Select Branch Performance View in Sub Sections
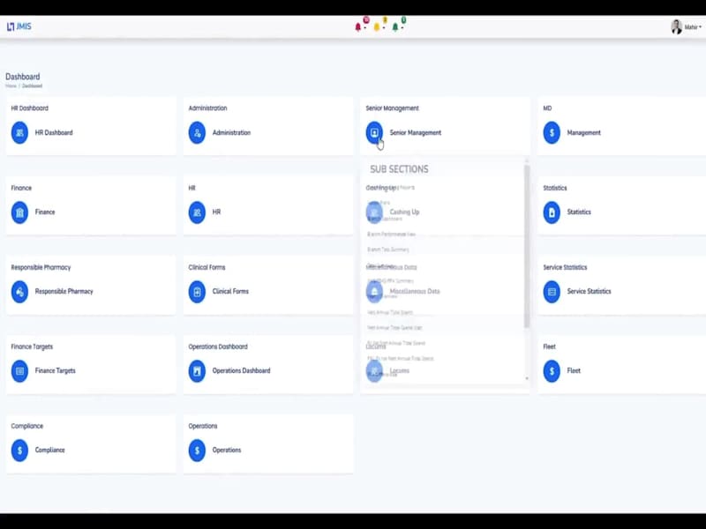 (391, 234)
